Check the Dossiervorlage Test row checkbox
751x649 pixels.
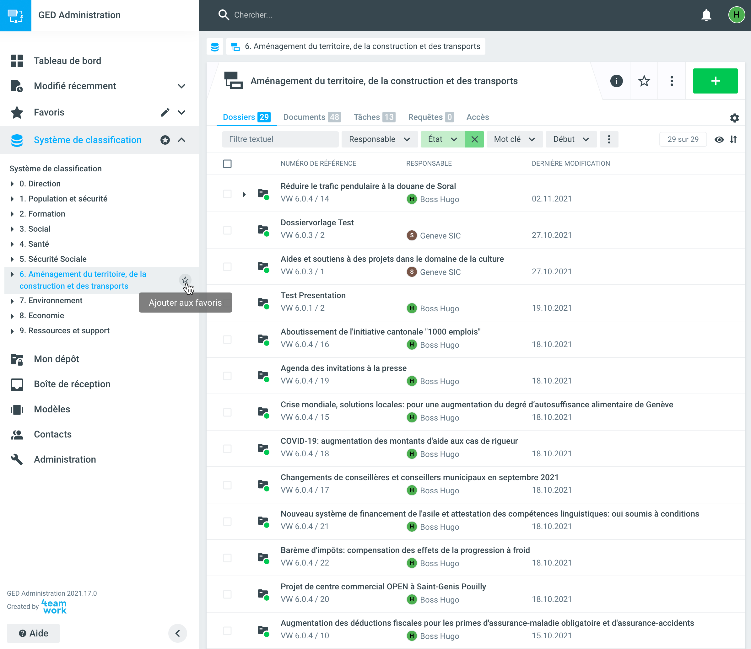(227, 230)
